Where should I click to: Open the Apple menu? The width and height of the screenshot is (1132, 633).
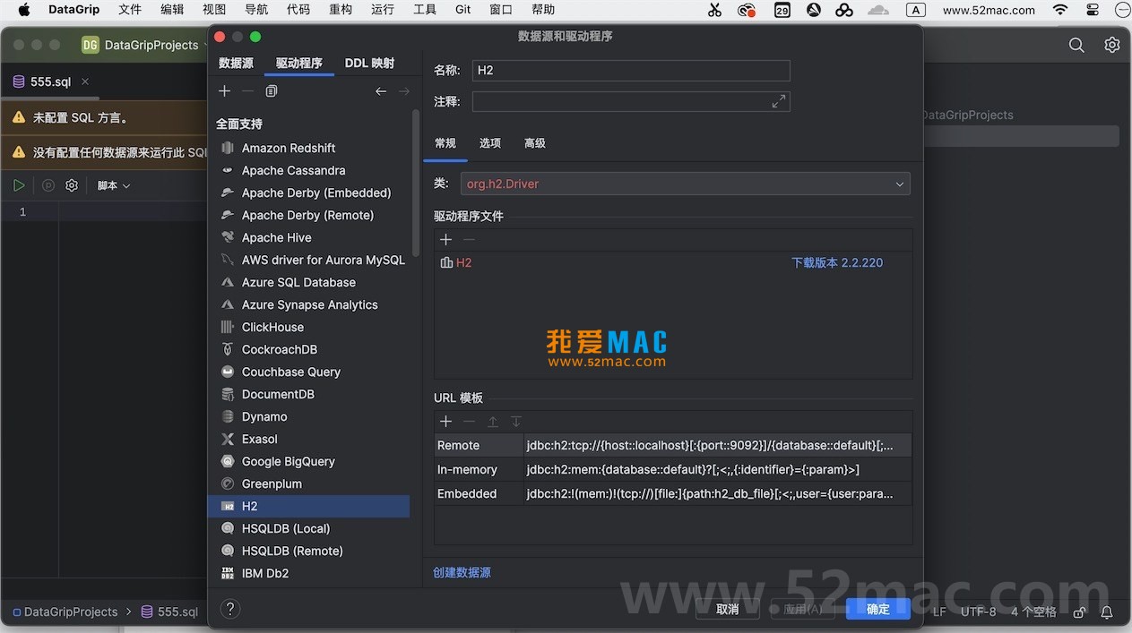click(23, 10)
